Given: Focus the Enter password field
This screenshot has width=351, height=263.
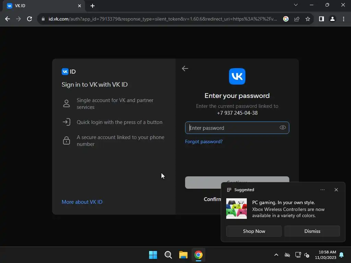Looking at the screenshot, I should [x=237, y=128].
